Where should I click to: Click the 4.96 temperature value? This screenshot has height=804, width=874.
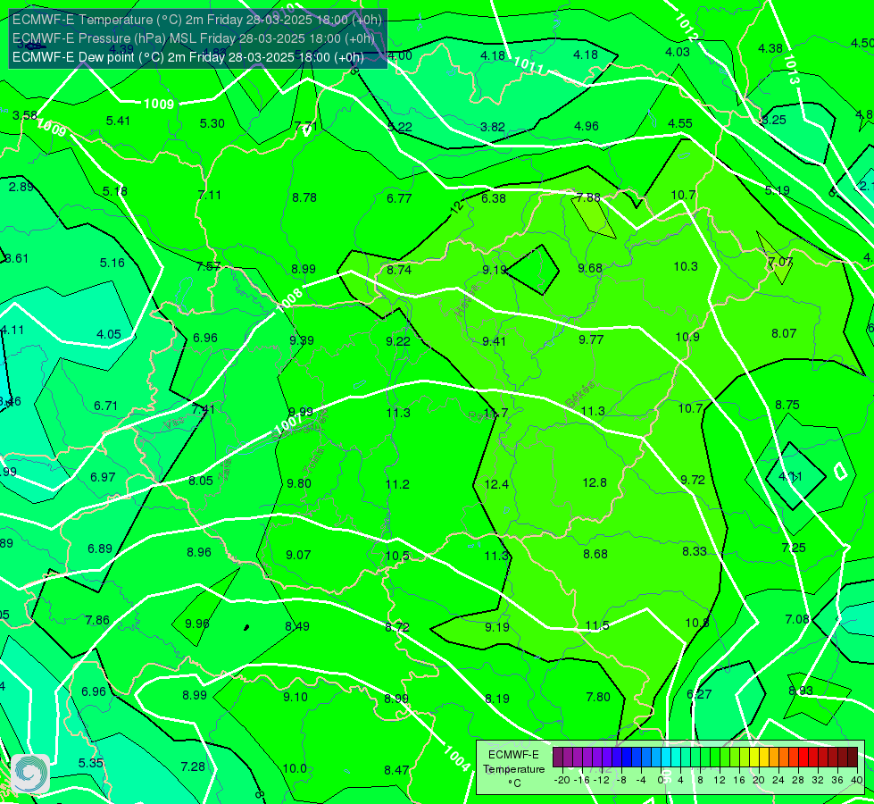[x=587, y=126]
